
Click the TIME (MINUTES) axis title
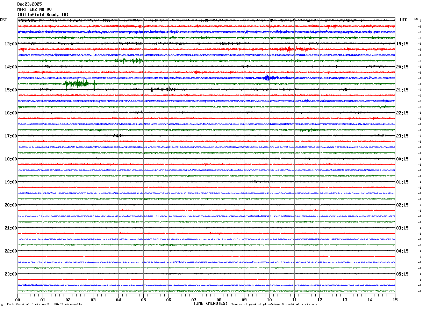click(x=210, y=303)
